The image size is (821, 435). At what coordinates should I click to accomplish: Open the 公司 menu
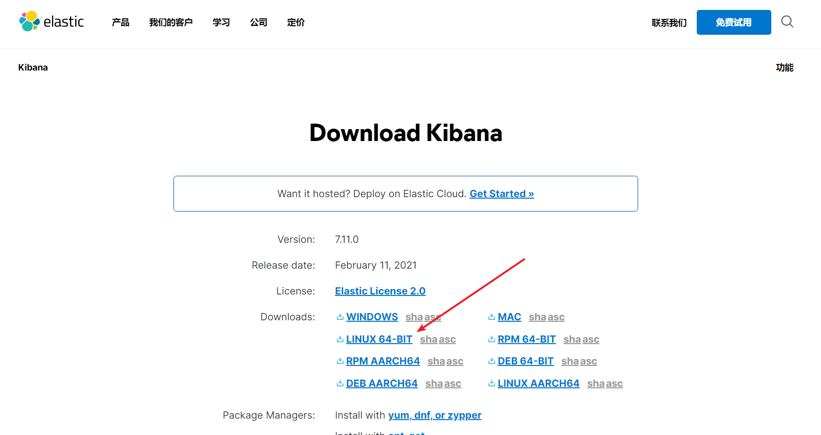pos(258,22)
